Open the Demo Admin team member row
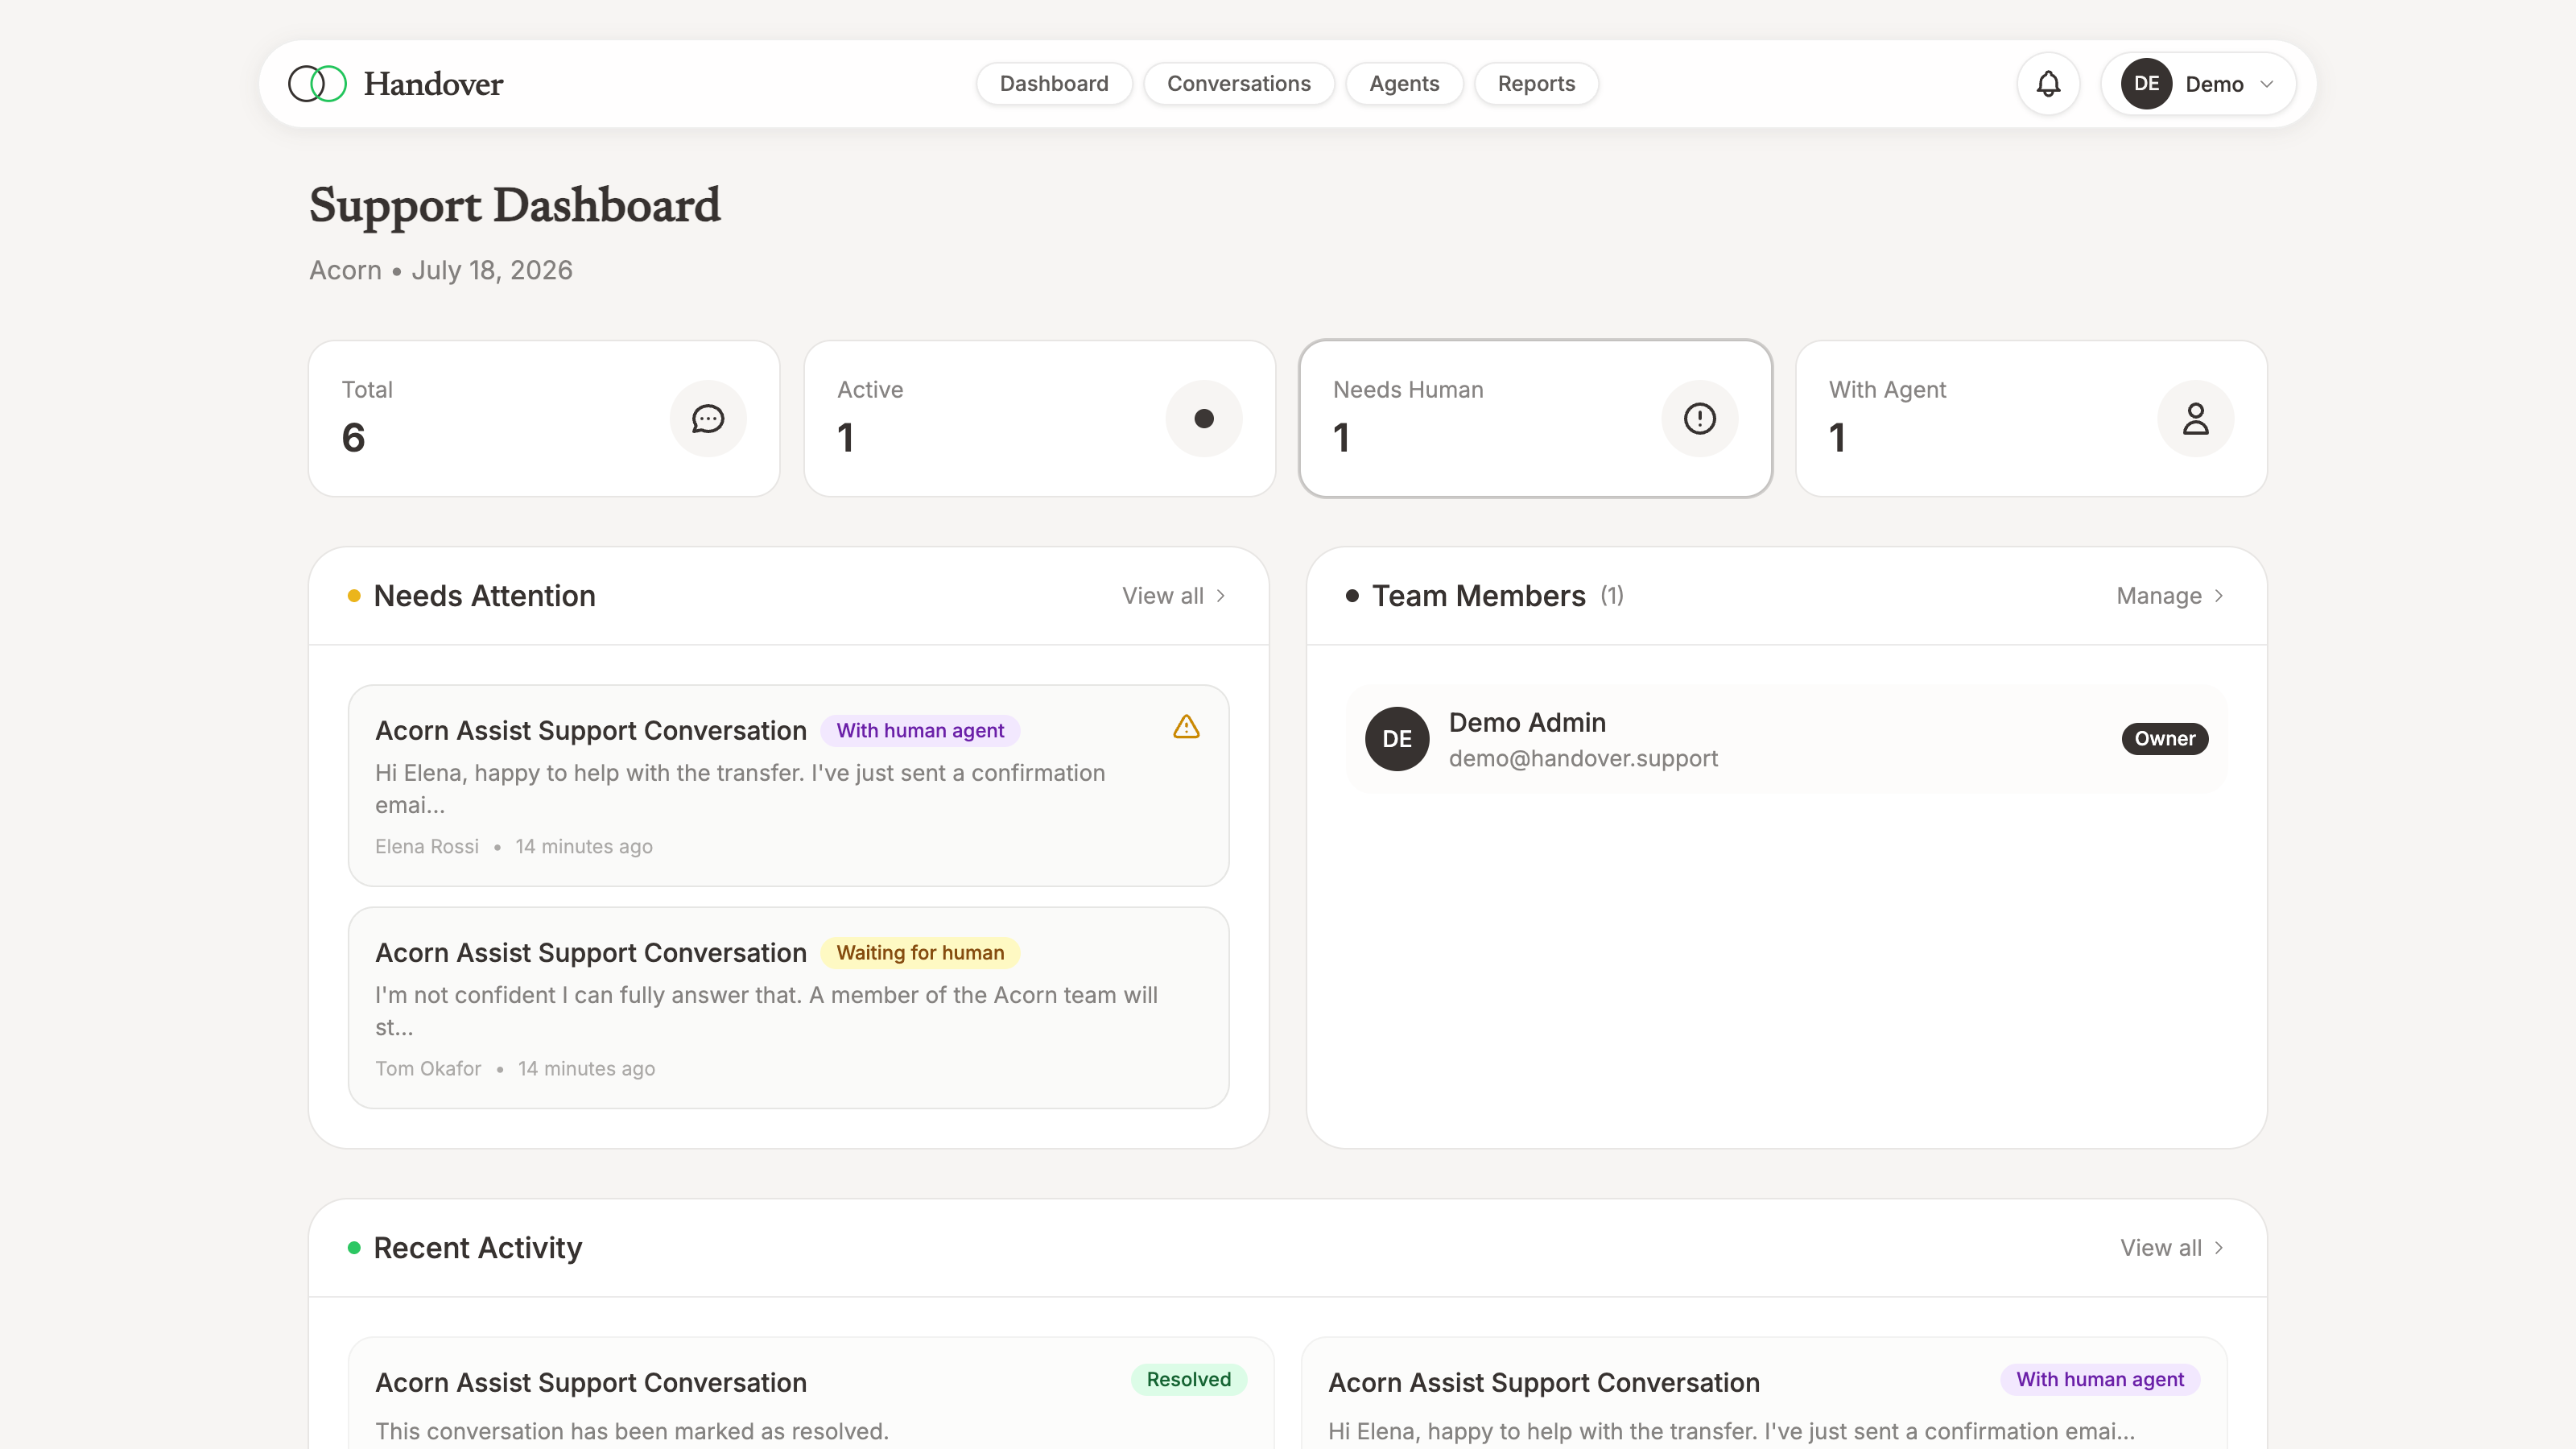 click(1787, 739)
